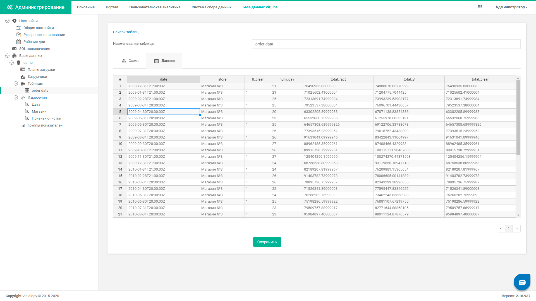The width and height of the screenshot is (536, 301).
Task: Select the total_clear column header
Action: click(480, 79)
